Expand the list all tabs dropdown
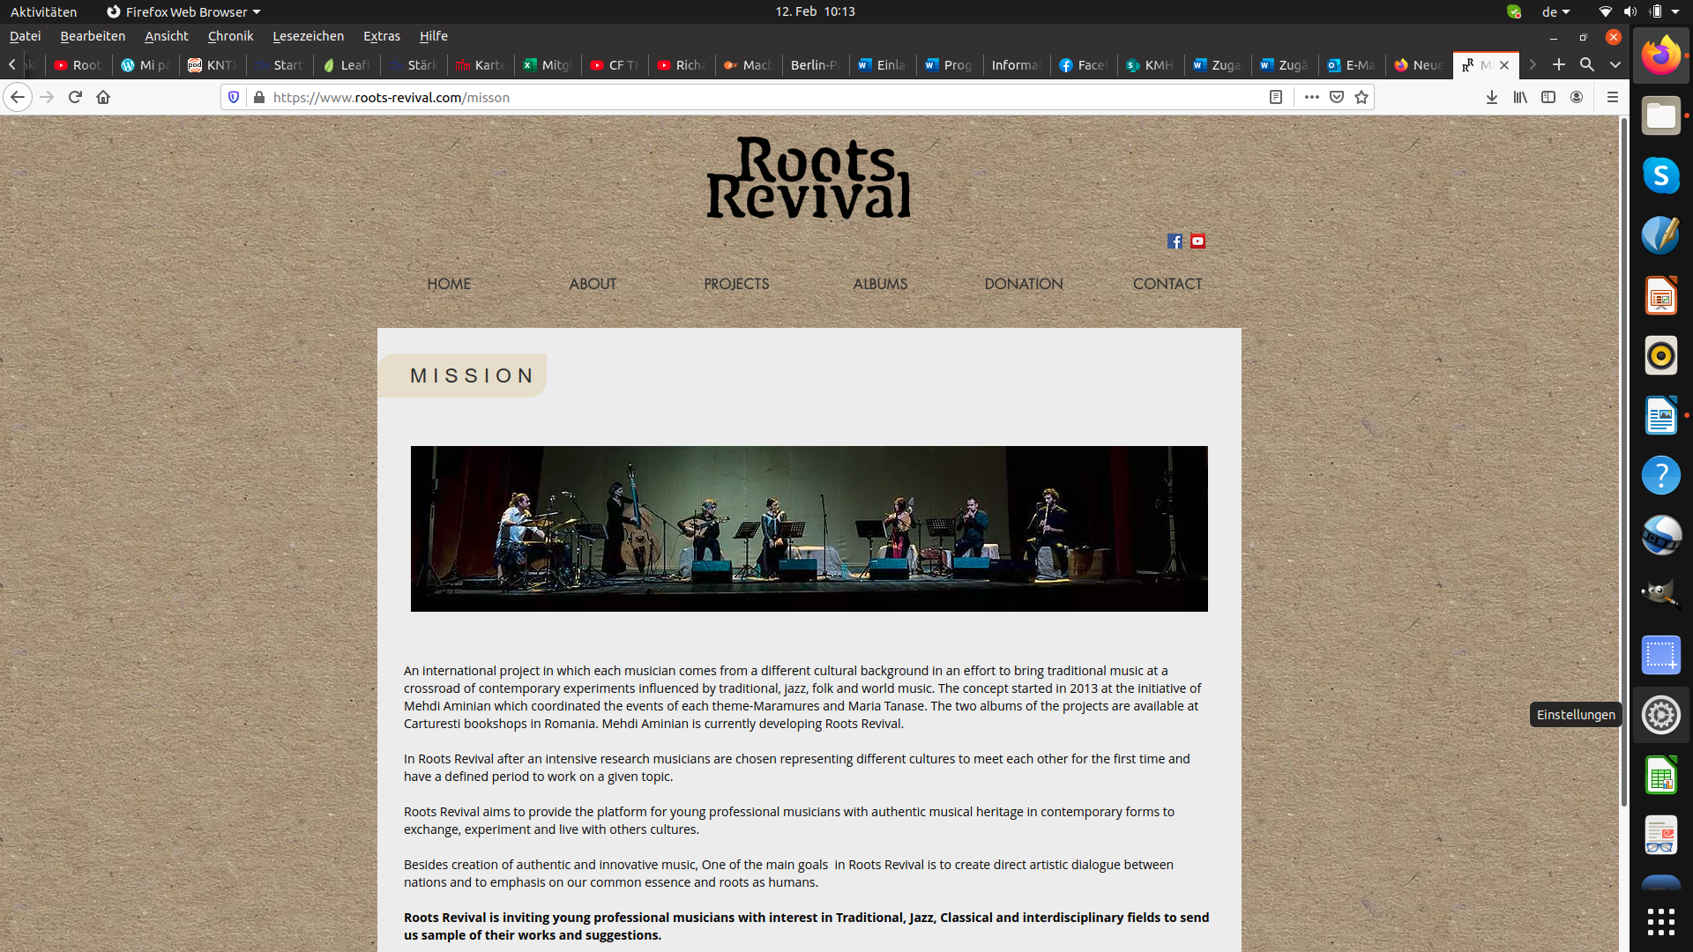Screen dimensions: 1693x952 coord(1615,64)
